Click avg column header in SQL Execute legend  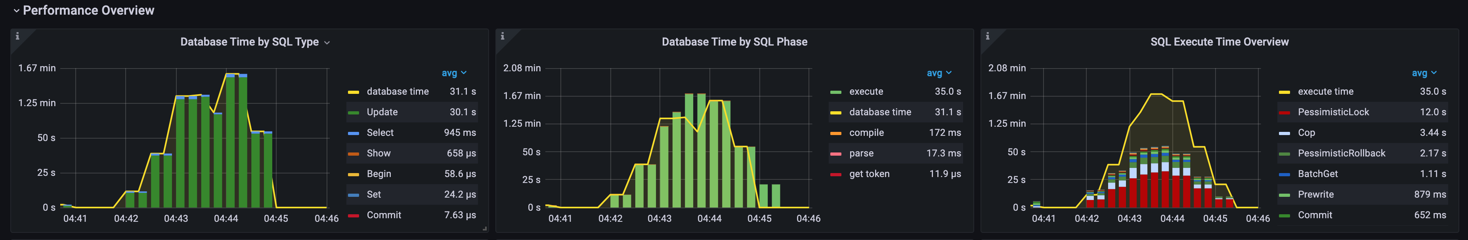(x=1424, y=73)
